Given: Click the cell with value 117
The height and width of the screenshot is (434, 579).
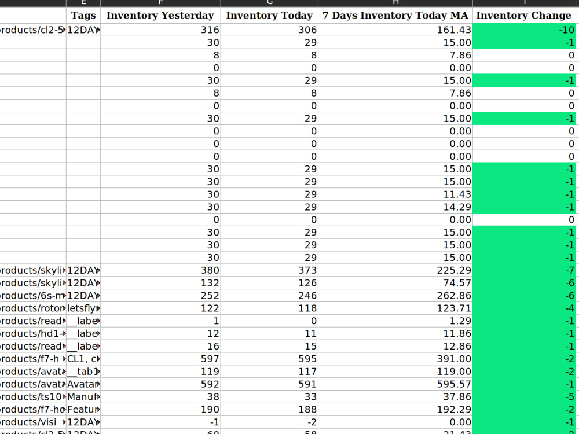Looking at the screenshot, I should point(269,372).
